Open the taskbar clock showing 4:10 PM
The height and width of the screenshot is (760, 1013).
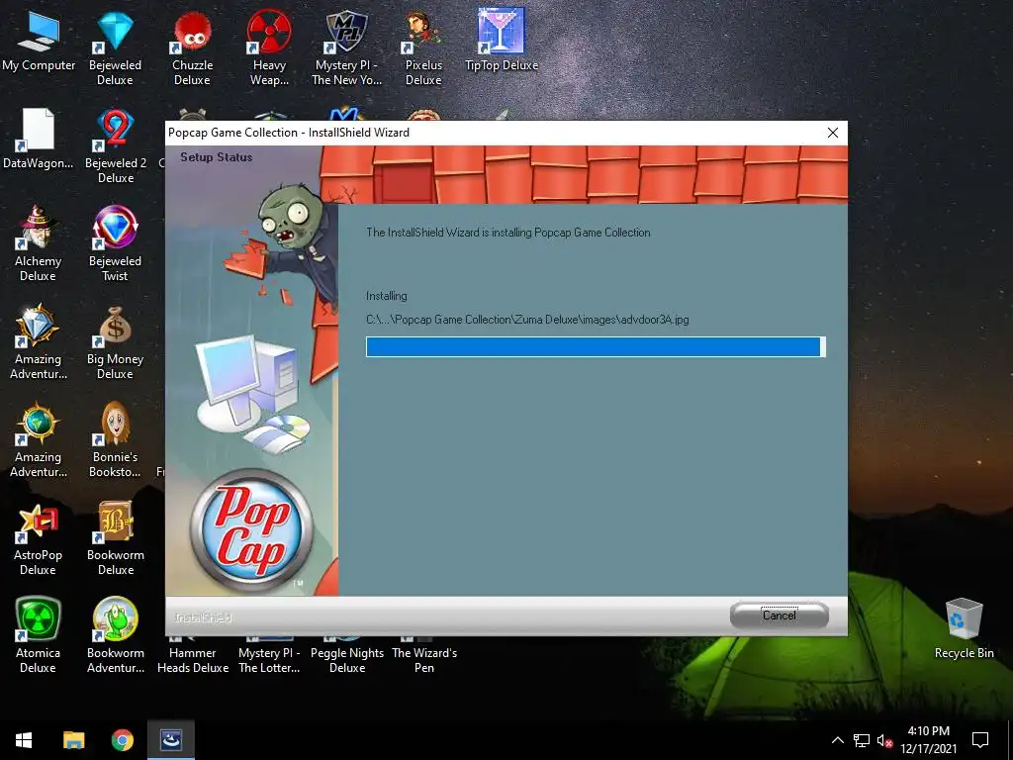(x=928, y=740)
